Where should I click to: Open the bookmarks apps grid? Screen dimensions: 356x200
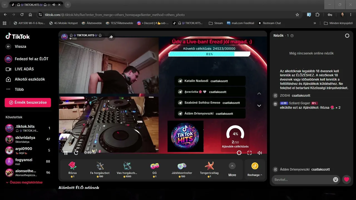(4, 23)
